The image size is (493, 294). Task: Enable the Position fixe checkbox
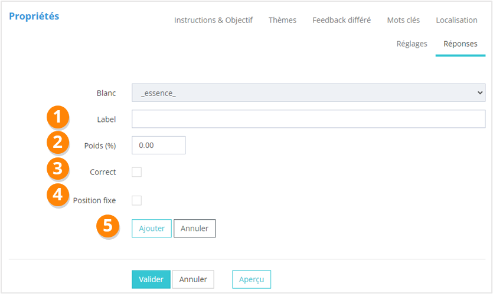pyautogui.click(x=136, y=200)
